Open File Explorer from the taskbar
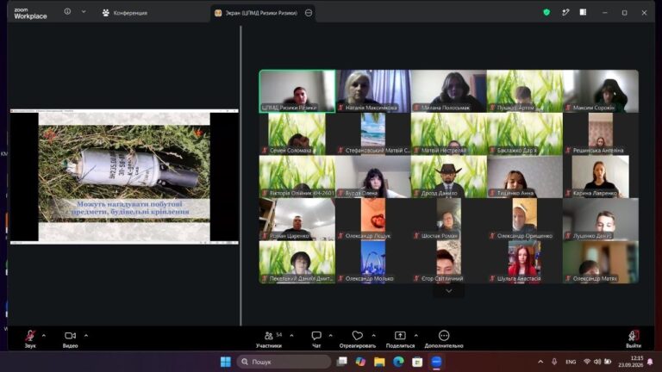This screenshot has height=372, width=662. coord(379,362)
